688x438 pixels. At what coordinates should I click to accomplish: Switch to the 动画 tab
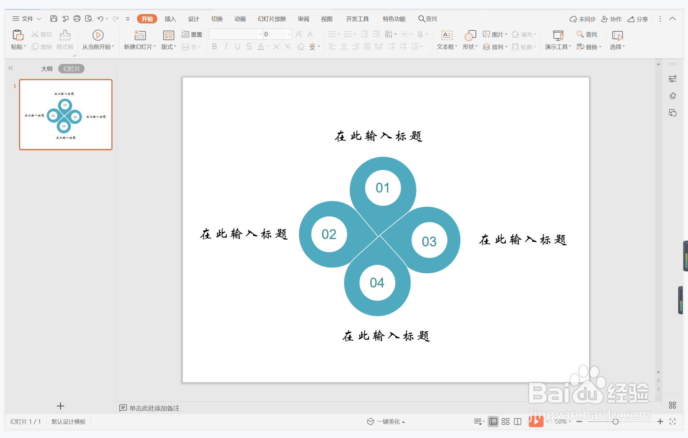(x=240, y=19)
